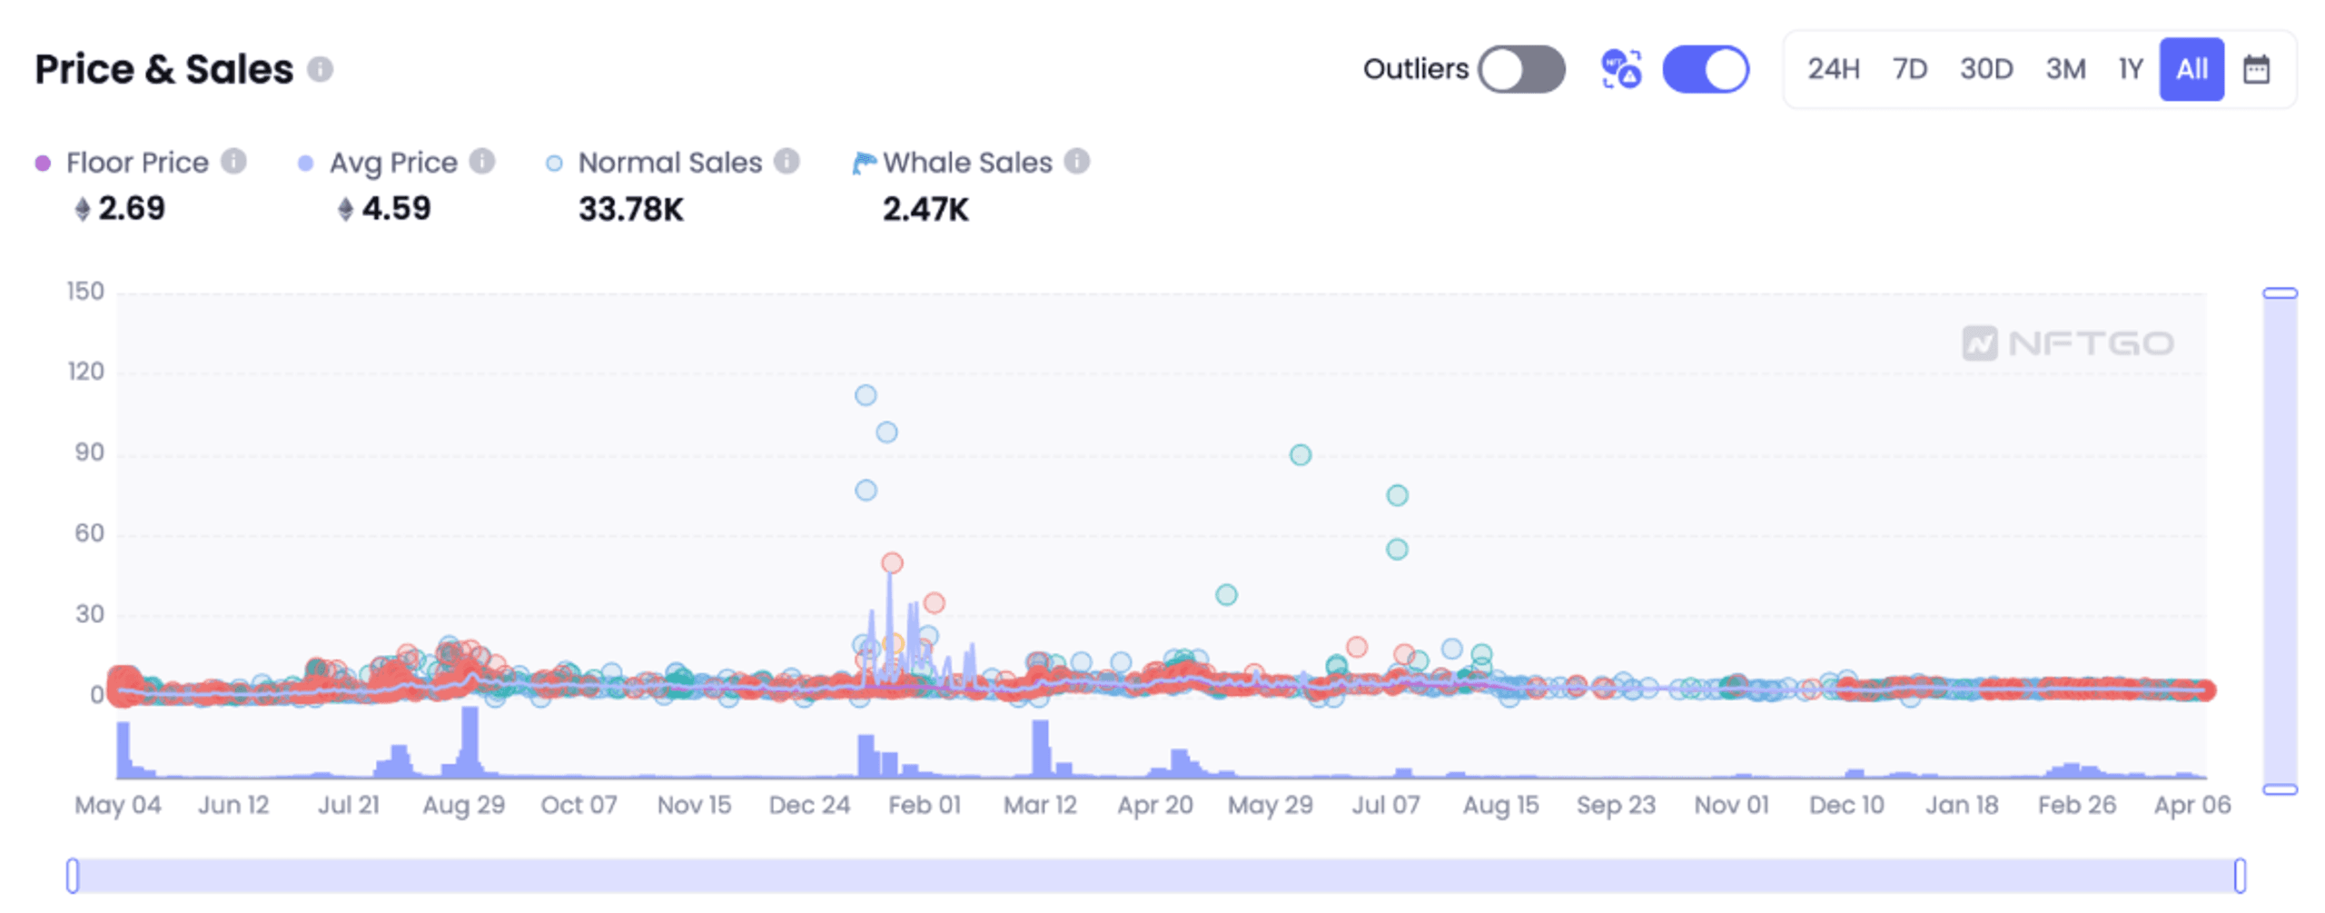
Task: Select the 7D time range
Action: tap(1910, 70)
